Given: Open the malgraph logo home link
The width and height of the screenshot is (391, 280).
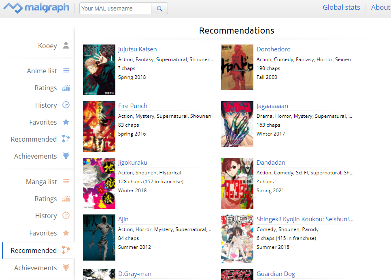Looking at the screenshot, I should pos(36,8).
